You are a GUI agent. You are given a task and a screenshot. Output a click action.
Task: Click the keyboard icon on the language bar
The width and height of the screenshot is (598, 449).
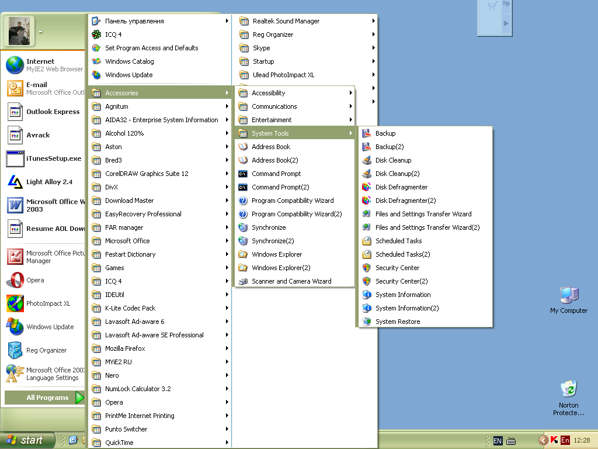coord(511,441)
